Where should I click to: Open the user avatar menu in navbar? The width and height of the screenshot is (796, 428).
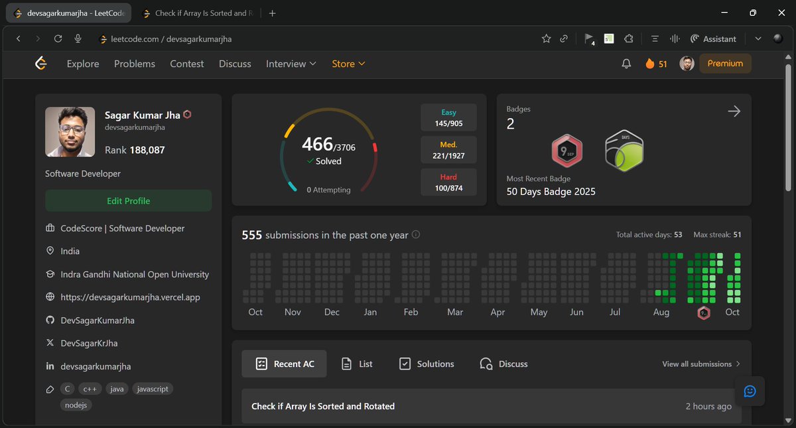(687, 64)
